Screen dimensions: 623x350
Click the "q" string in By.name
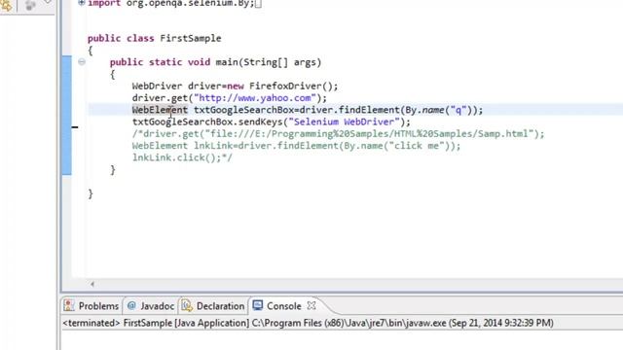[458, 110]
